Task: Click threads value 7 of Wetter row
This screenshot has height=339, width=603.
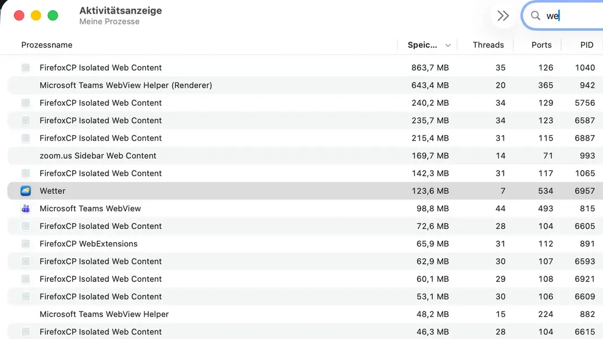Action: 502,190
